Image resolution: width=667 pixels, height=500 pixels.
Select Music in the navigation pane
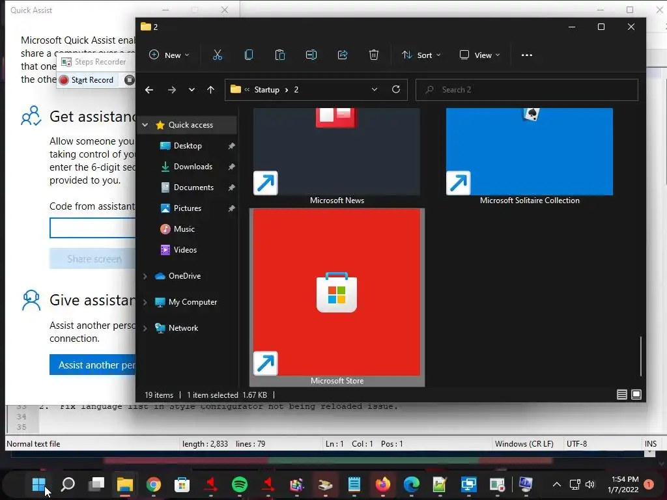(x=184, y=229)
